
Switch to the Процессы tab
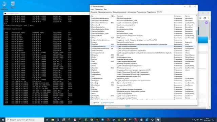tap(94, 12)
